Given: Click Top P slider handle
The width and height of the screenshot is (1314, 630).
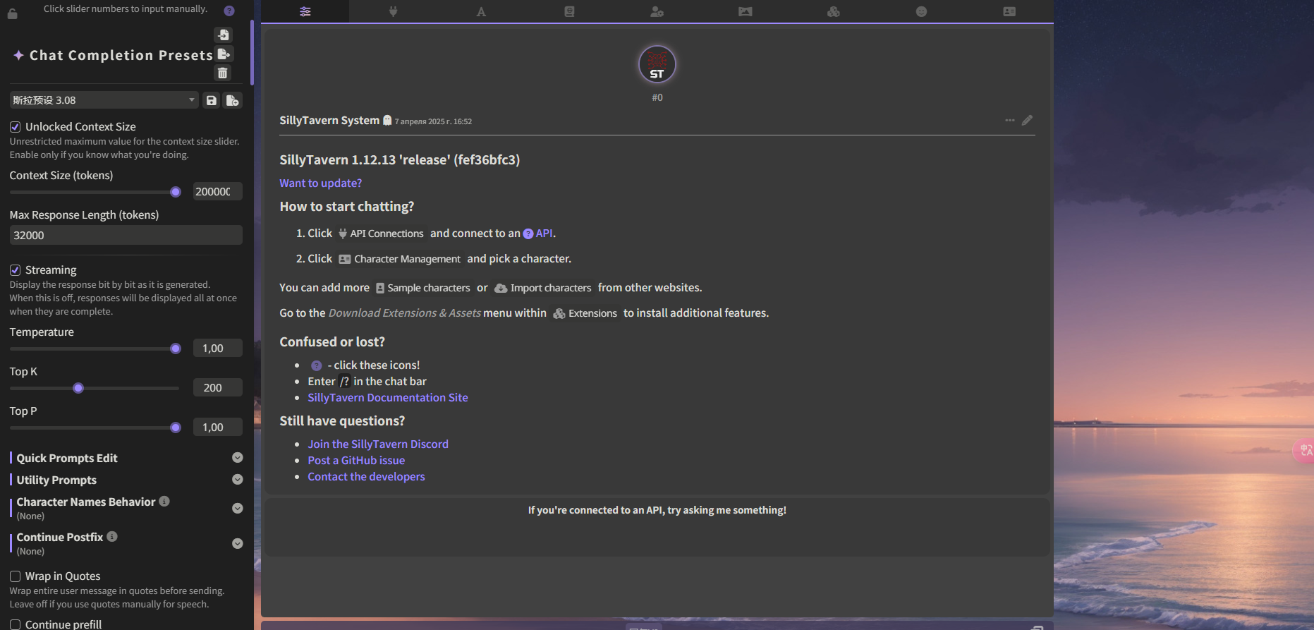Looking at the screenshot, I should [176, 428].
